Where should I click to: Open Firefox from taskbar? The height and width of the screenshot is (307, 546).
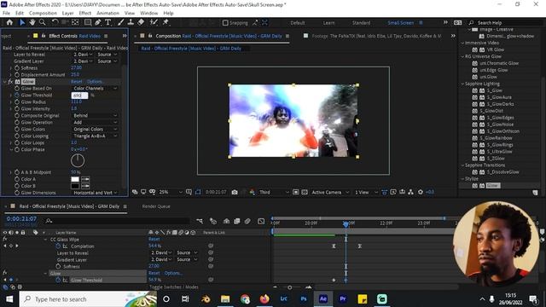pos(264,299)
